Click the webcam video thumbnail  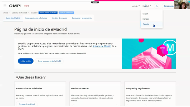tap(182, 5)
